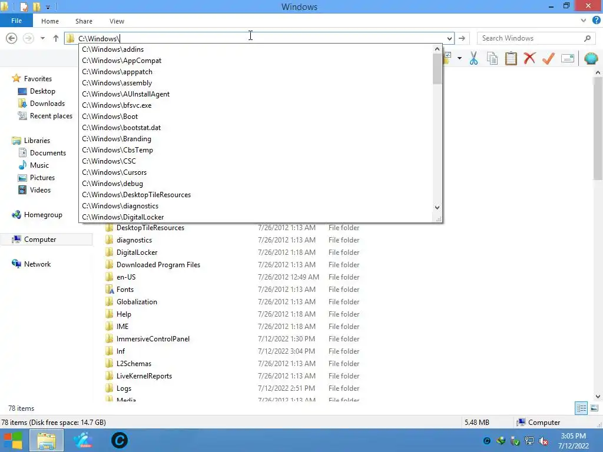This screenshot has width=603, height=452.
Task: Click the red X Delete icon
Action: (x=529, y=58)
